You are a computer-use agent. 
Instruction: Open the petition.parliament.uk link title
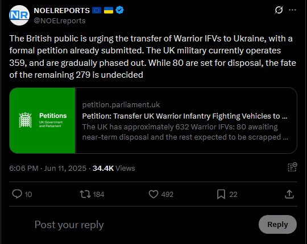(x=185, y=116)
